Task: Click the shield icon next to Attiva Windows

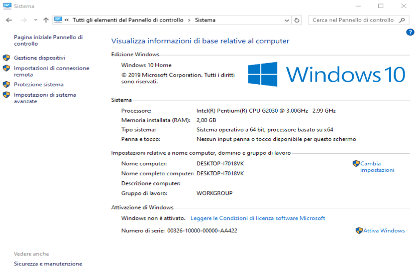Action: coord(359,230)
